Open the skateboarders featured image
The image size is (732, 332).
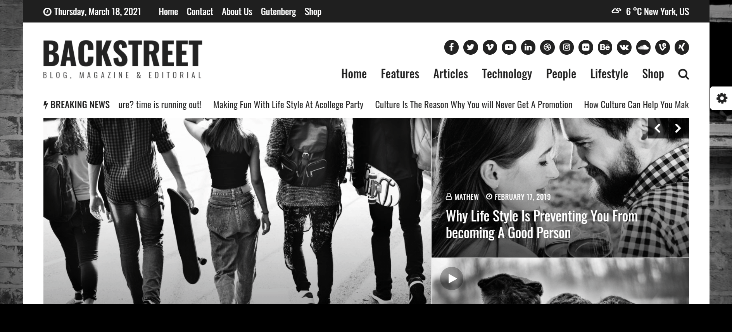(237, 211)
